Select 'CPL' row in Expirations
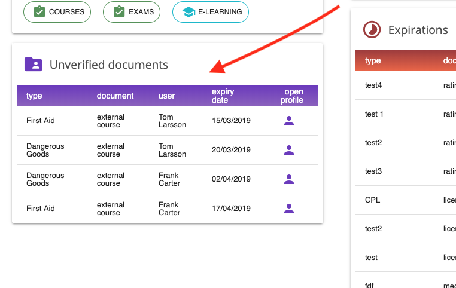The image size is (456, 288). click(406, 200)
